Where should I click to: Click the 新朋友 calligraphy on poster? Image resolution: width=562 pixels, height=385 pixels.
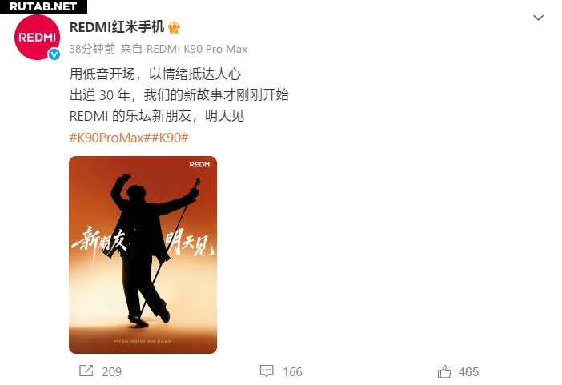98,239
